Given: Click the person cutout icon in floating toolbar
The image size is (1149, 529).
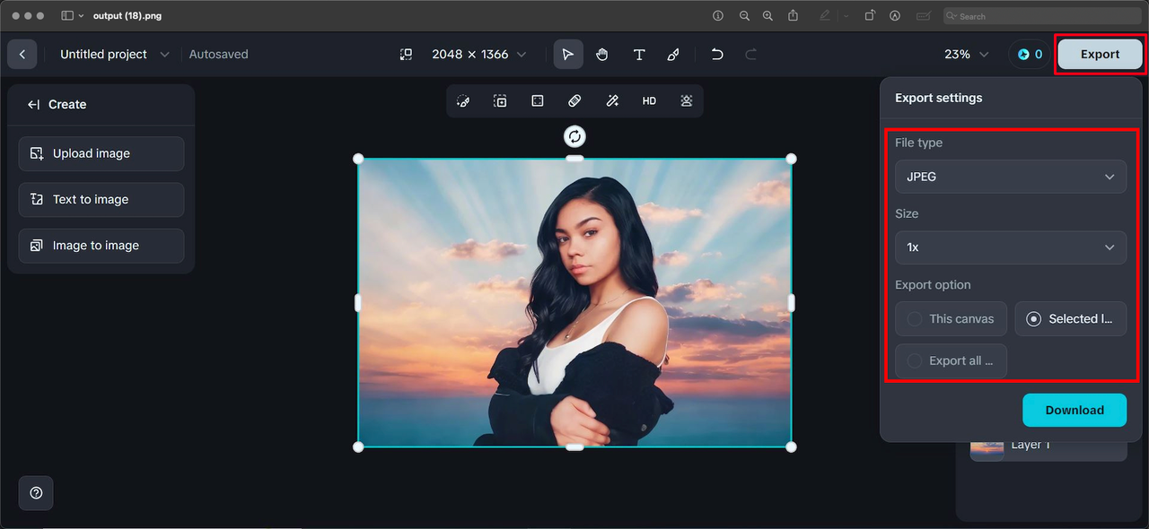Looking at the screenshot, I should [687, 101].
